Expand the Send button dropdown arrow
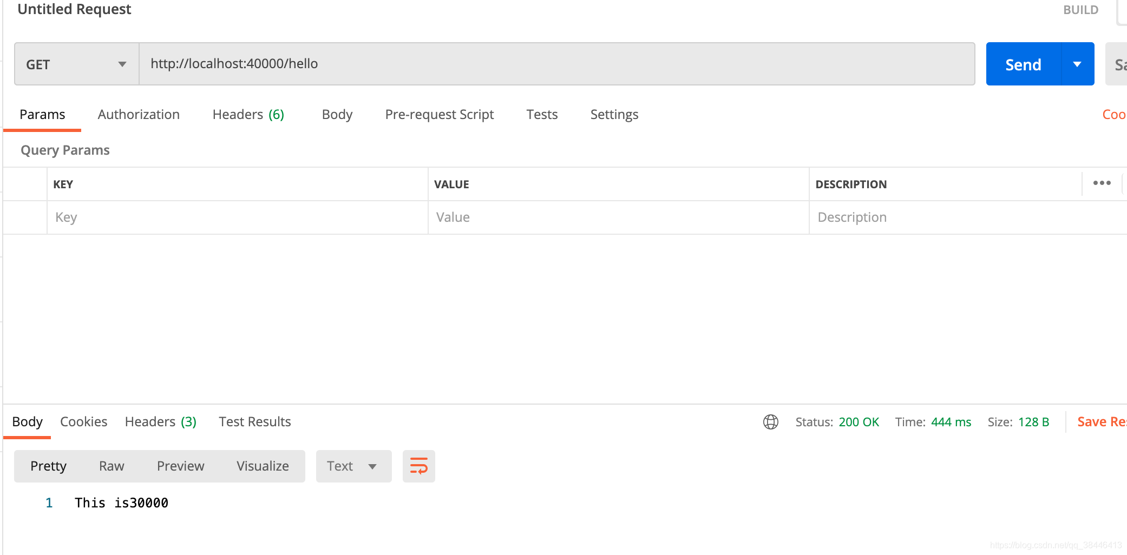The image size is (1127, 555). (1078, 64)
